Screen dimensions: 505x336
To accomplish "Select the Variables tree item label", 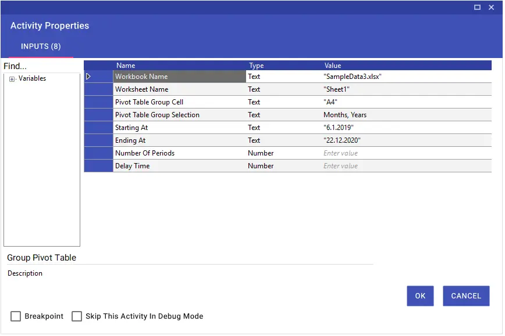I will pyautogui.click(x=32, y=79).
